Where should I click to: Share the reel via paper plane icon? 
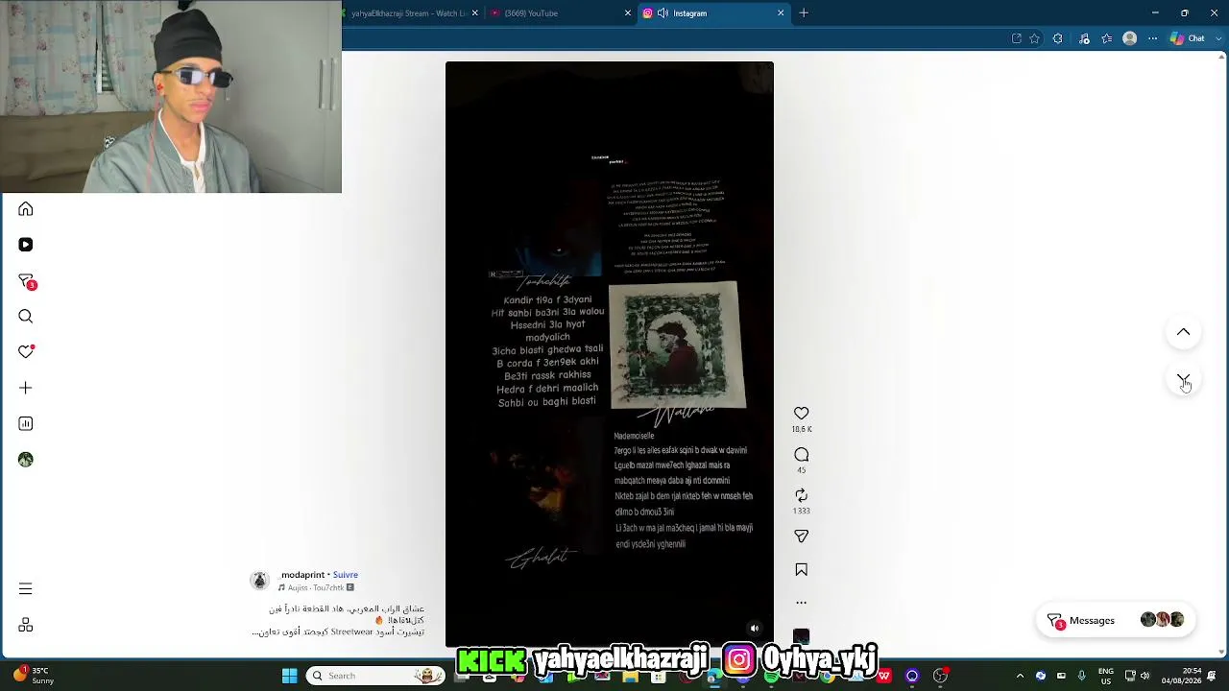click(x=802, y=536)
